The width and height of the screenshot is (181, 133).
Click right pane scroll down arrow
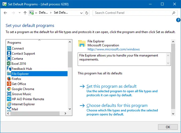(173, 114)
